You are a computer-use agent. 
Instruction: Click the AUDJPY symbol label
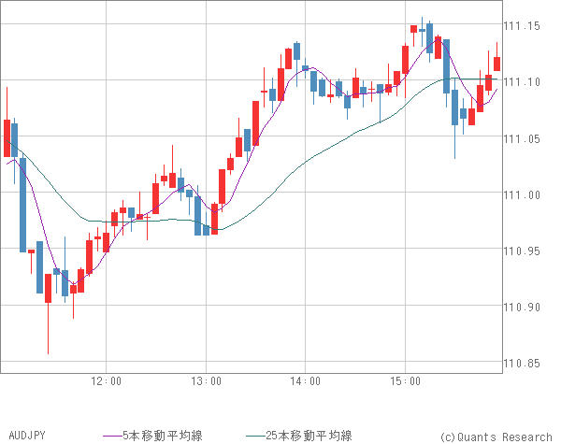click(27, 436)
